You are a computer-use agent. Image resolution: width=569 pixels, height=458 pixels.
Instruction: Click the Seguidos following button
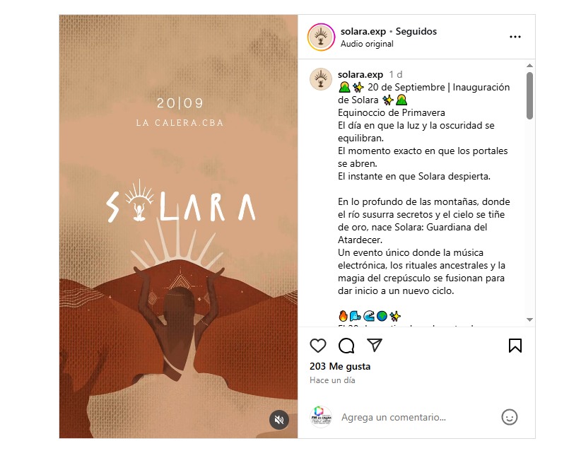(416, 32)
